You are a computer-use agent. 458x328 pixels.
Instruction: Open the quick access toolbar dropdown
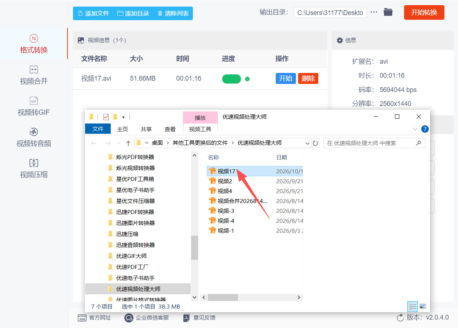124,117
